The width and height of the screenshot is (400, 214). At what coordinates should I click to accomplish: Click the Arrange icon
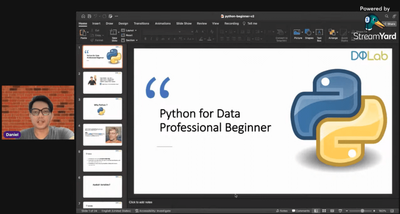tap(333, 34)
